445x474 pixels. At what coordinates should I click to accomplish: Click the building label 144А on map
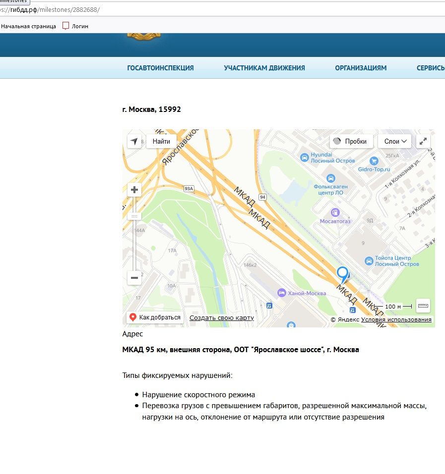pos(139,230)
